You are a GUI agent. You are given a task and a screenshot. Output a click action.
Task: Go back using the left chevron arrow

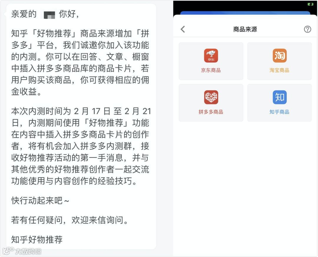coord(183,29)
